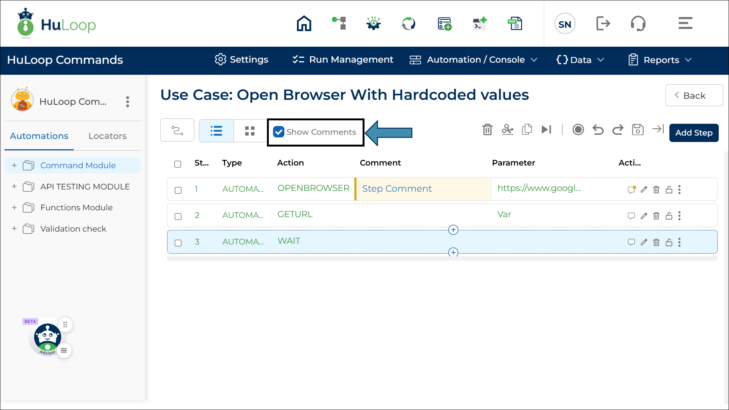
Task: Expand the API TESTING MODULE folder
Action: (14, 186)
